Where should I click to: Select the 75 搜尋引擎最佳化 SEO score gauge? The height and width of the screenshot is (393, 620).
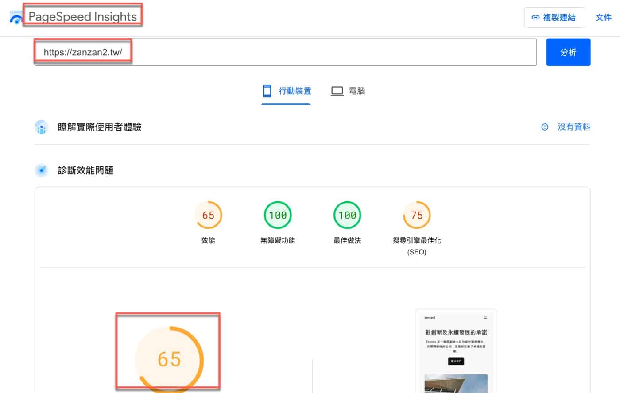point(417,215)
